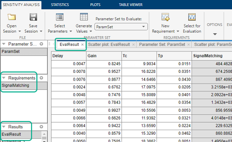Switch to the STATISTICS ribbon tab
232x142 pixels.
tap(60, 5)
